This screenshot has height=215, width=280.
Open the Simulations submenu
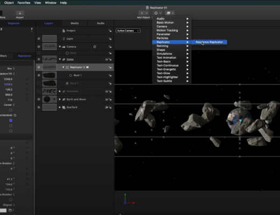[x=172, y=54]
